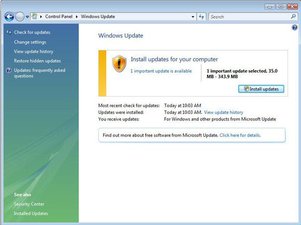Open the '1 important update is available' link
This screenshot has height=225, width=301.
(x=161, y=71)
